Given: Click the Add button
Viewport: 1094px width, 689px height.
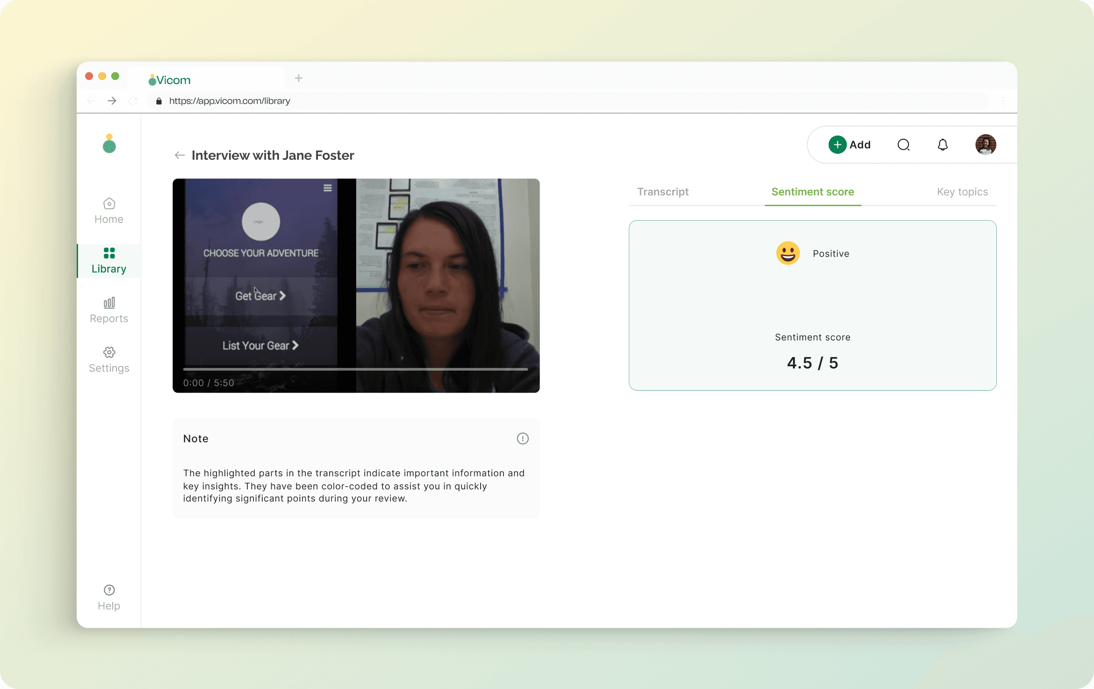Looking at the screenshot, I should [850, 144].
